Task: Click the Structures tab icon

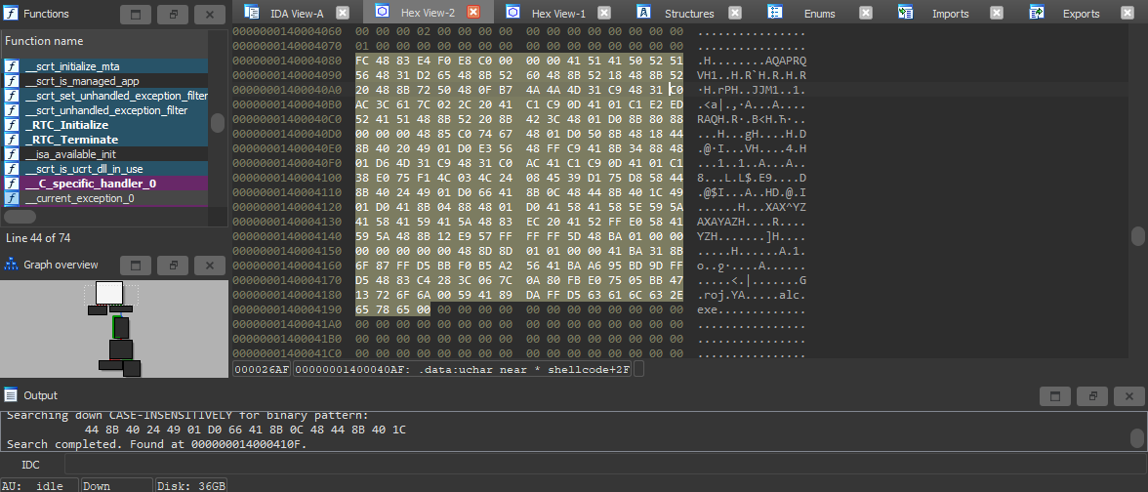Action: click(644, 13)
